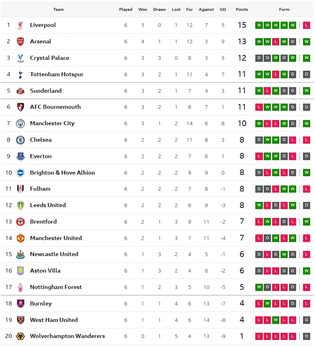Screen dimensions: 315x346
Task: Open the Brighton & Hove Albion link
Action: coord(63,173)
